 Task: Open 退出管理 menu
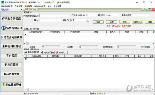point(57,6)
